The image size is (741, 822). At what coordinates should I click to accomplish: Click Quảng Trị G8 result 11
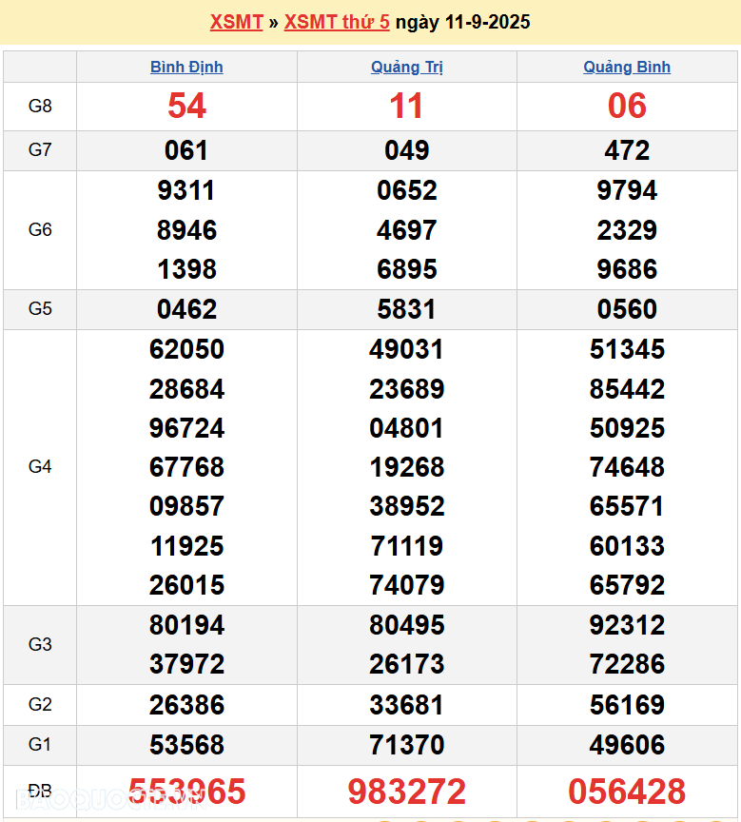[406, 107]
